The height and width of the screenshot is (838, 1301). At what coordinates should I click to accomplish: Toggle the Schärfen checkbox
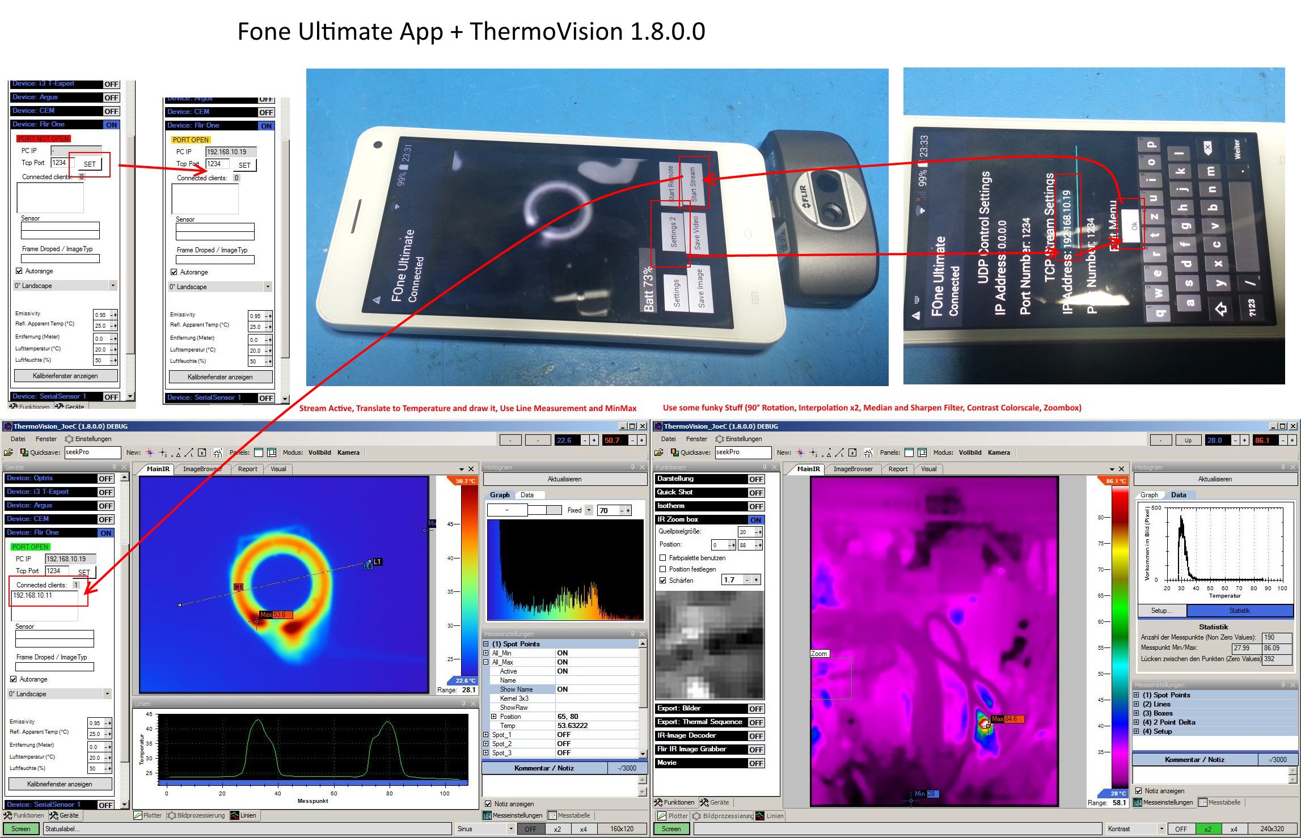pos(662,581)
